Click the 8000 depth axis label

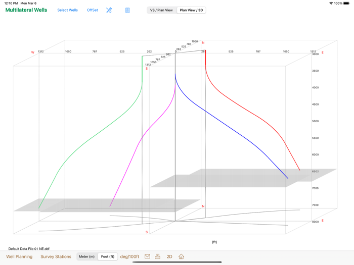point(315,222)
